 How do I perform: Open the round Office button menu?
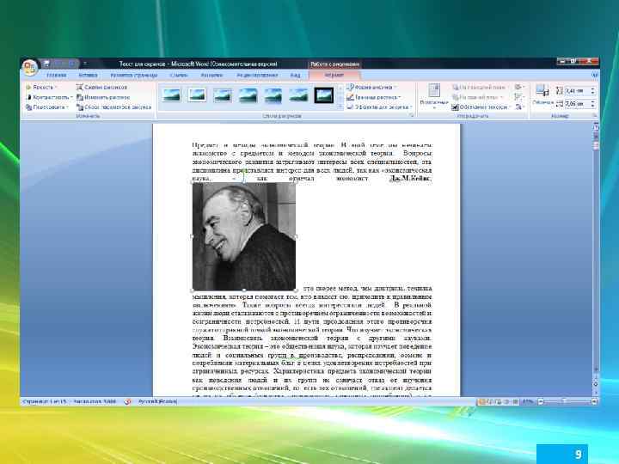click(30, 67)
